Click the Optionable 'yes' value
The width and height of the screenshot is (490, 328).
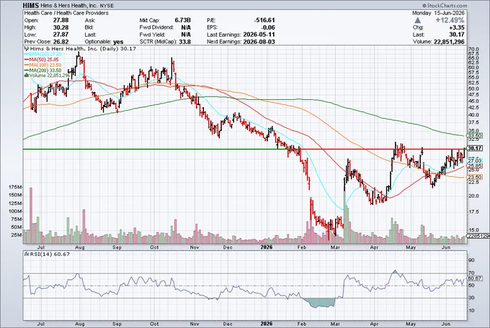click(118, 42)
